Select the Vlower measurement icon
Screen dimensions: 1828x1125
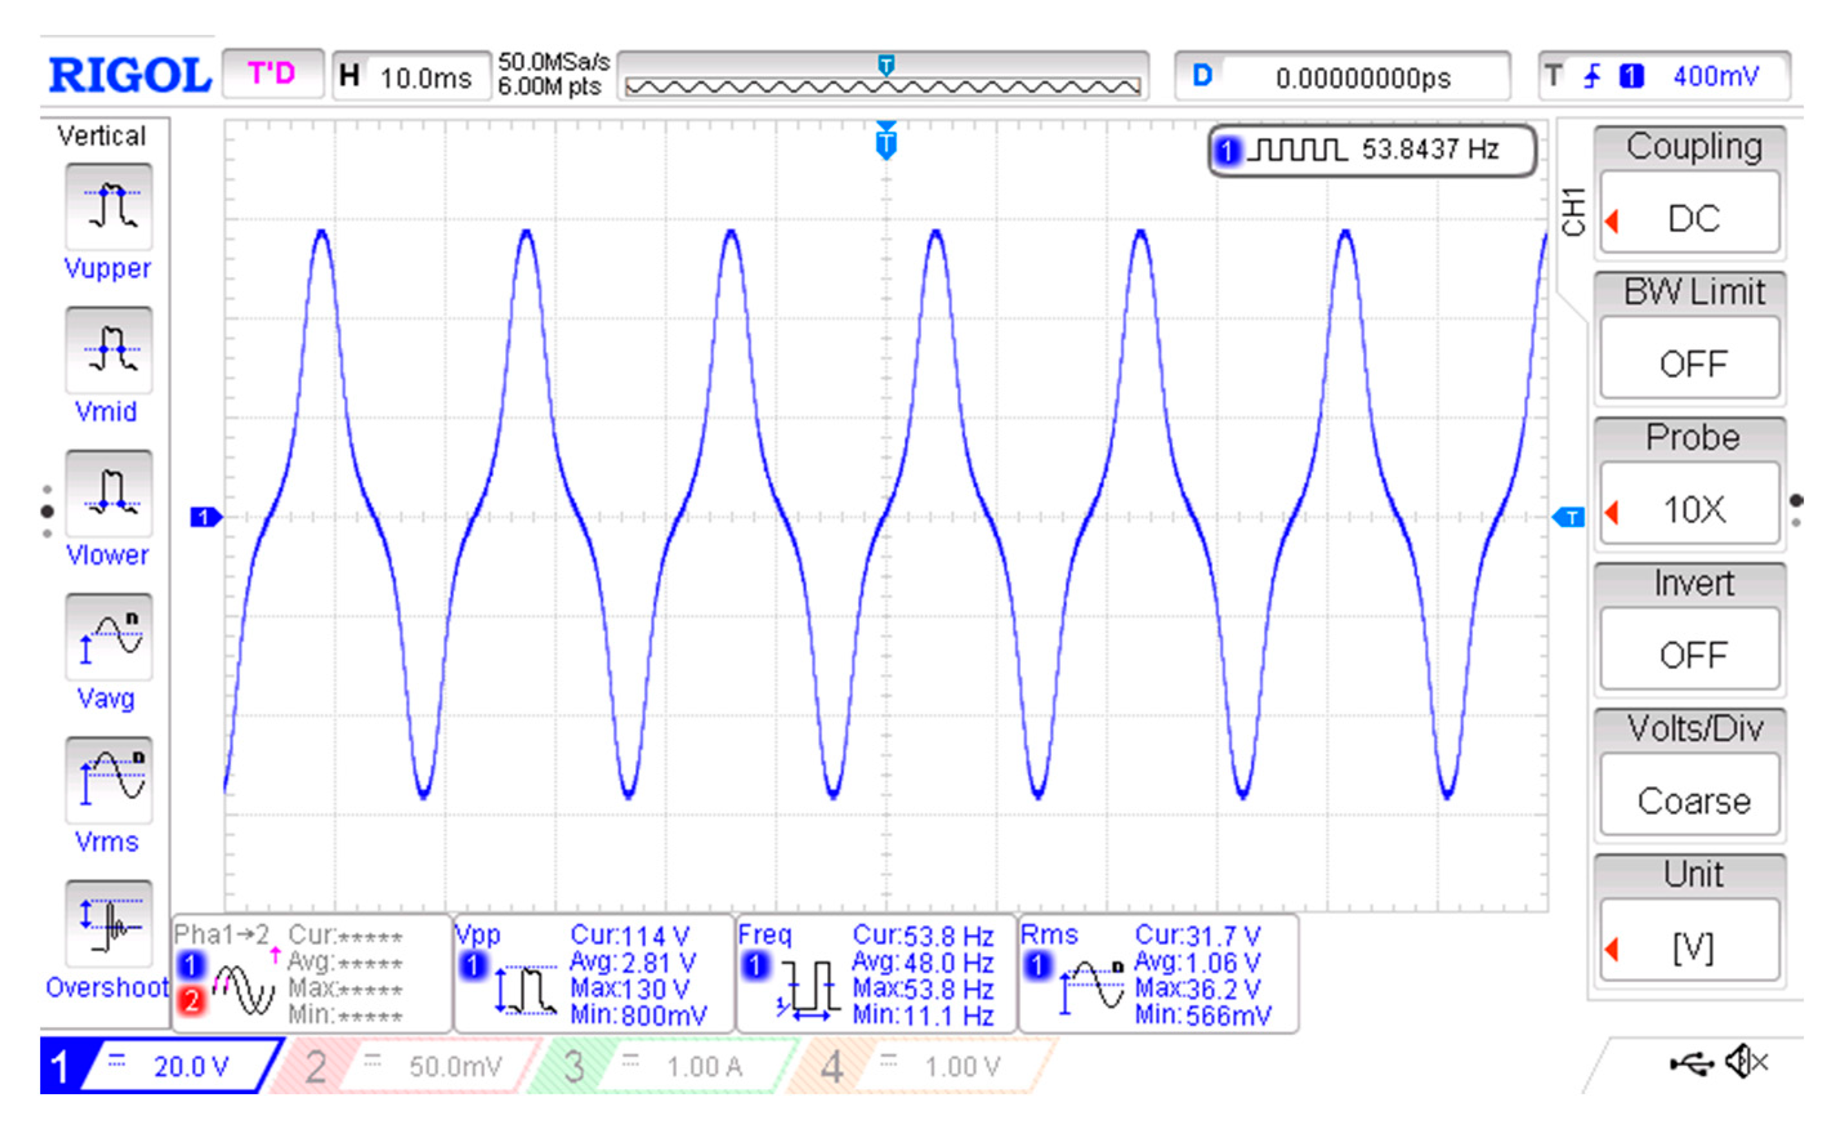pyautogui.click(x=109, y=494)
